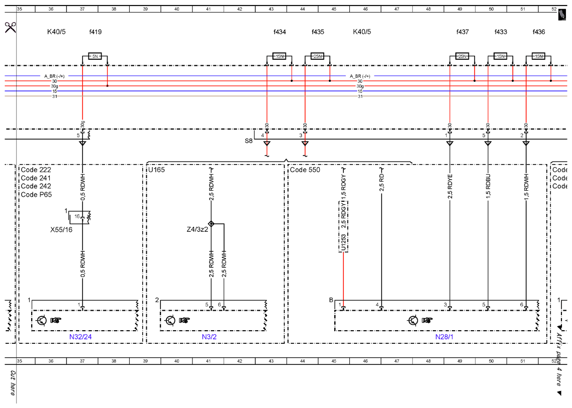This screenshot has height=408, width=572.
Task: Open the N3/2 component link
Action: click(x=209, y=337)
